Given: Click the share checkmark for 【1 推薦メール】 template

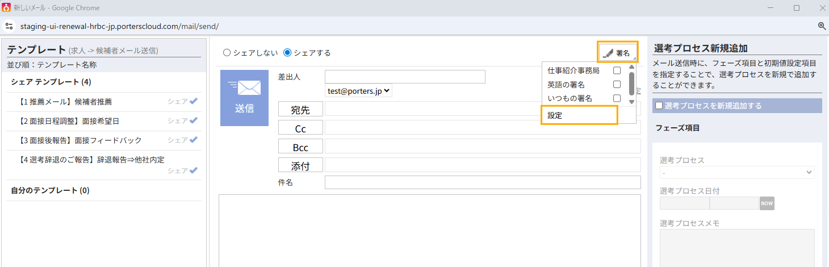Looking at the screenshot, I should point(194,101).
